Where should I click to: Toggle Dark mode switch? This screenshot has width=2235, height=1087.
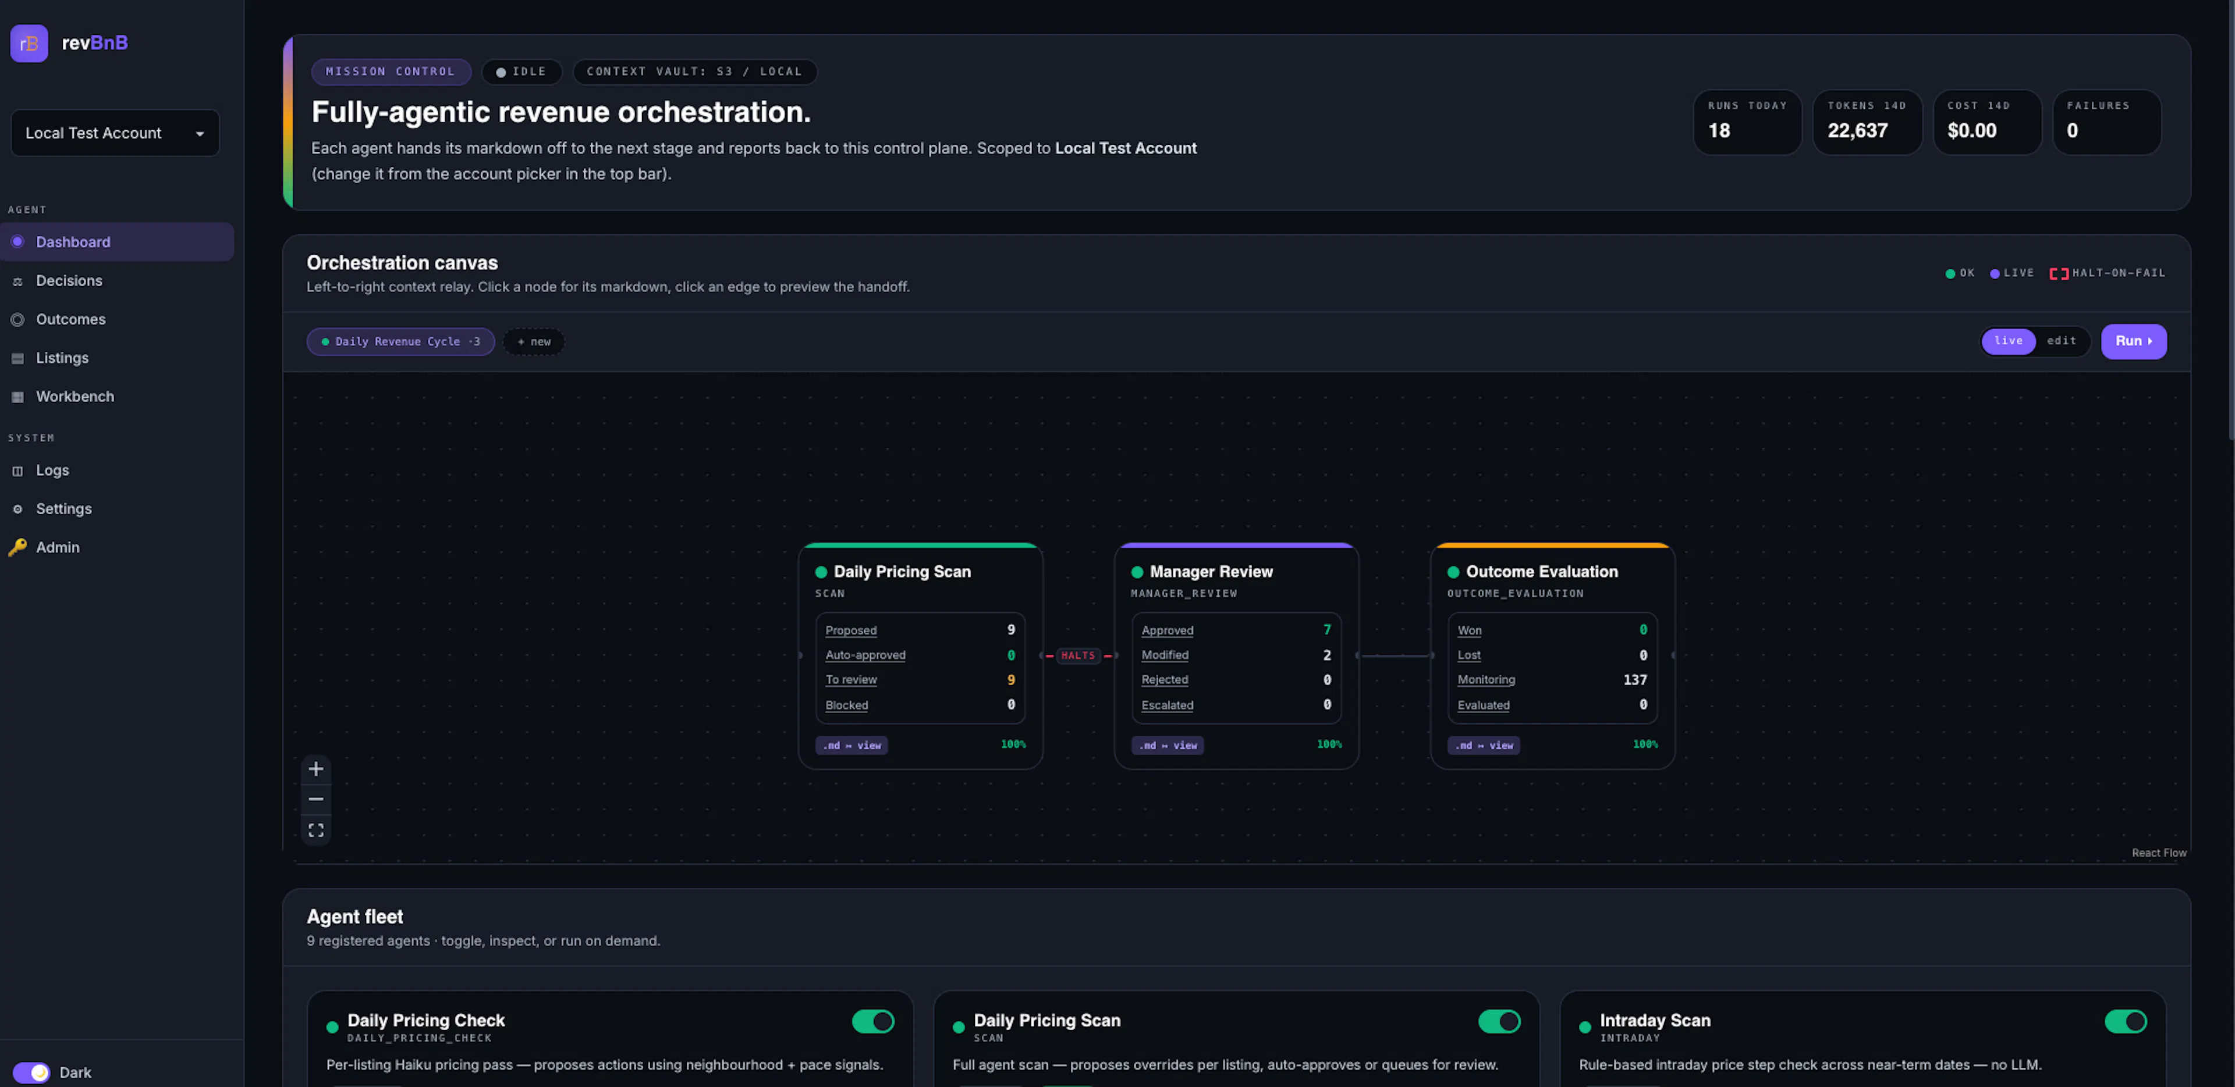point(31,1072)
